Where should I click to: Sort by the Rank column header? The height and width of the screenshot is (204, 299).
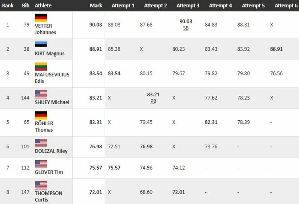pos(8,5)
